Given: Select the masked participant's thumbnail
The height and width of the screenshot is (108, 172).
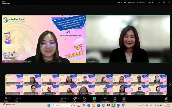Looking at the screenshot, I should pos(140,90).
